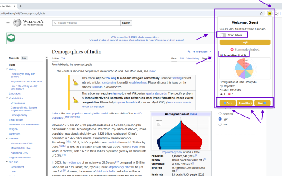Viewport: 282px width, 176px height.
Task: Open the Wiki Loves Earth 2025 competition link
Action: click(x=135, y=37)
